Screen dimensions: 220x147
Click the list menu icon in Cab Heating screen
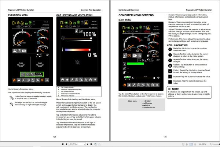point(95,80)
